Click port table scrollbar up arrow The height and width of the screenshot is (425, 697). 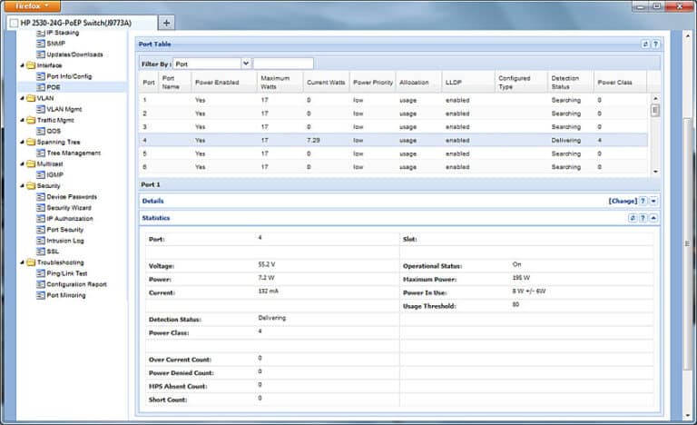click(x=655, y=98)
